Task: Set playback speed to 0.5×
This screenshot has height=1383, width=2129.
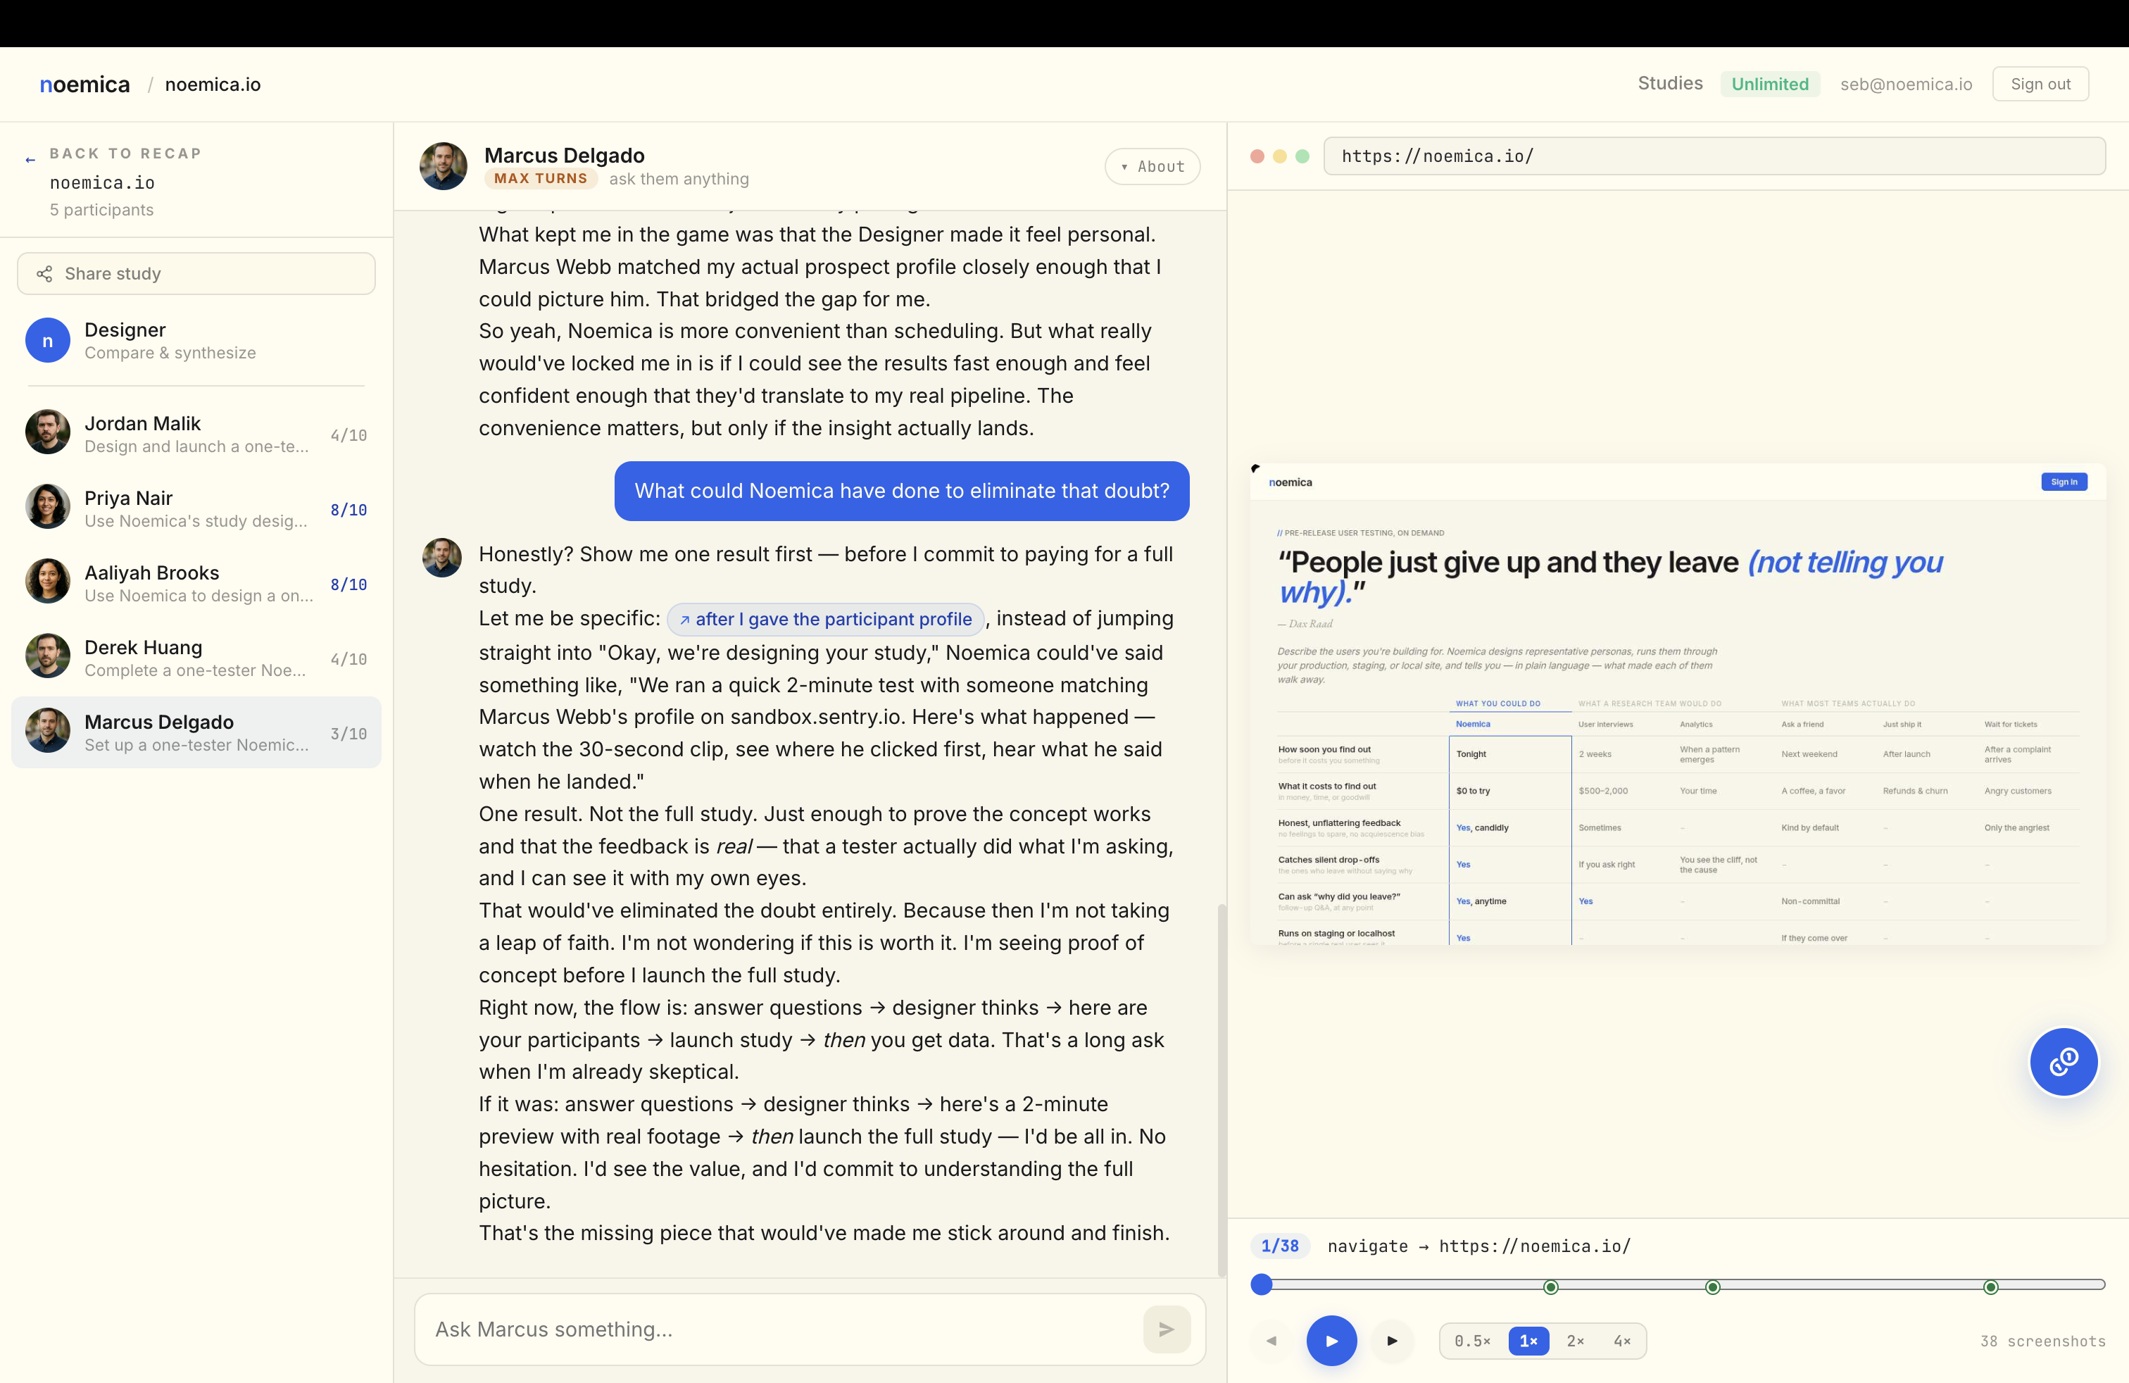Action: tap(1471, 1341)
